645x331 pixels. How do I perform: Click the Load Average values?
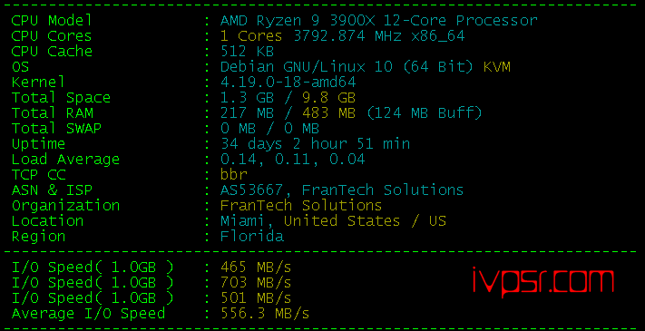(x=292, y=159)
